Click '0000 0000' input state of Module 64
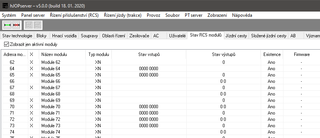The height and width of the screenshot is (138, 320). [x=149, y=69]
